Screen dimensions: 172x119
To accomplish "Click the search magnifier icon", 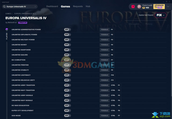I will 4,6.
